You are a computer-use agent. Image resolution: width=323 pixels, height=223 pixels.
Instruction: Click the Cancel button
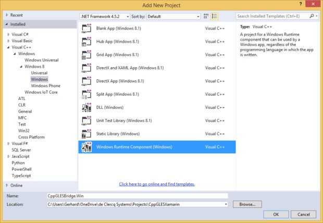(x=303, y=214)
